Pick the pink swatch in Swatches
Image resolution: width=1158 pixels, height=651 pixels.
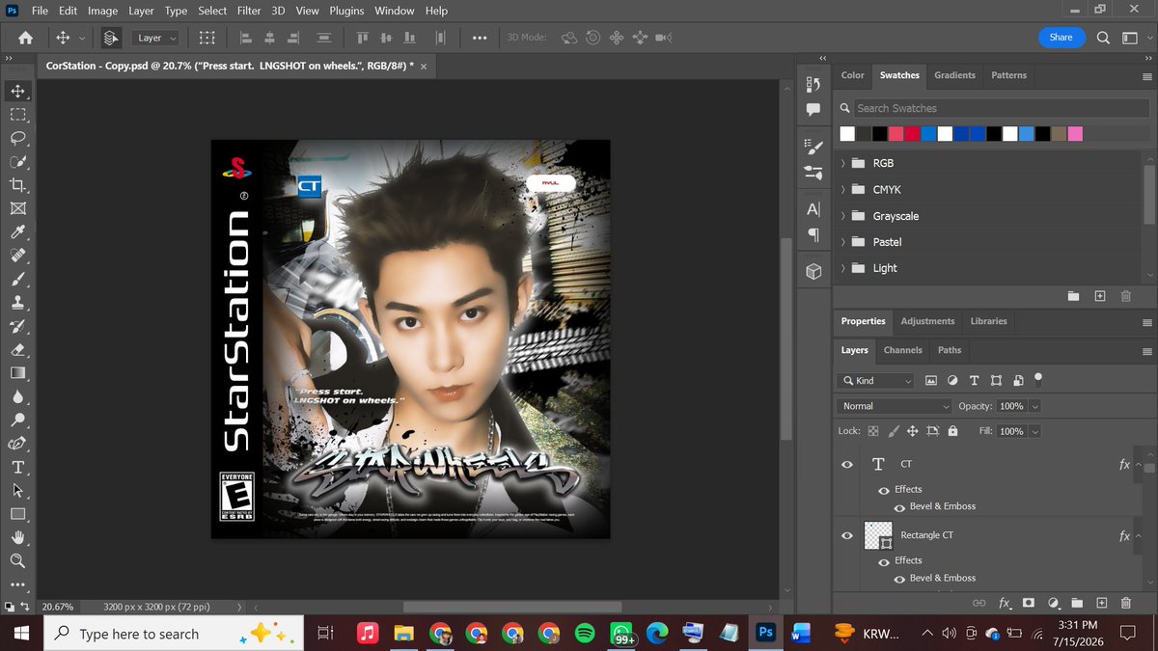pos(1075,134)
